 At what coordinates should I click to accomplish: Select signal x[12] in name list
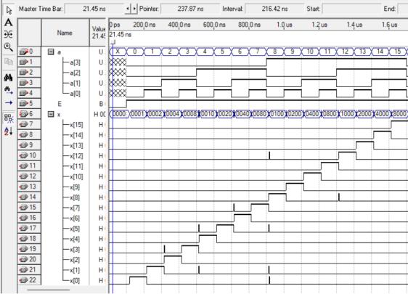76,156
